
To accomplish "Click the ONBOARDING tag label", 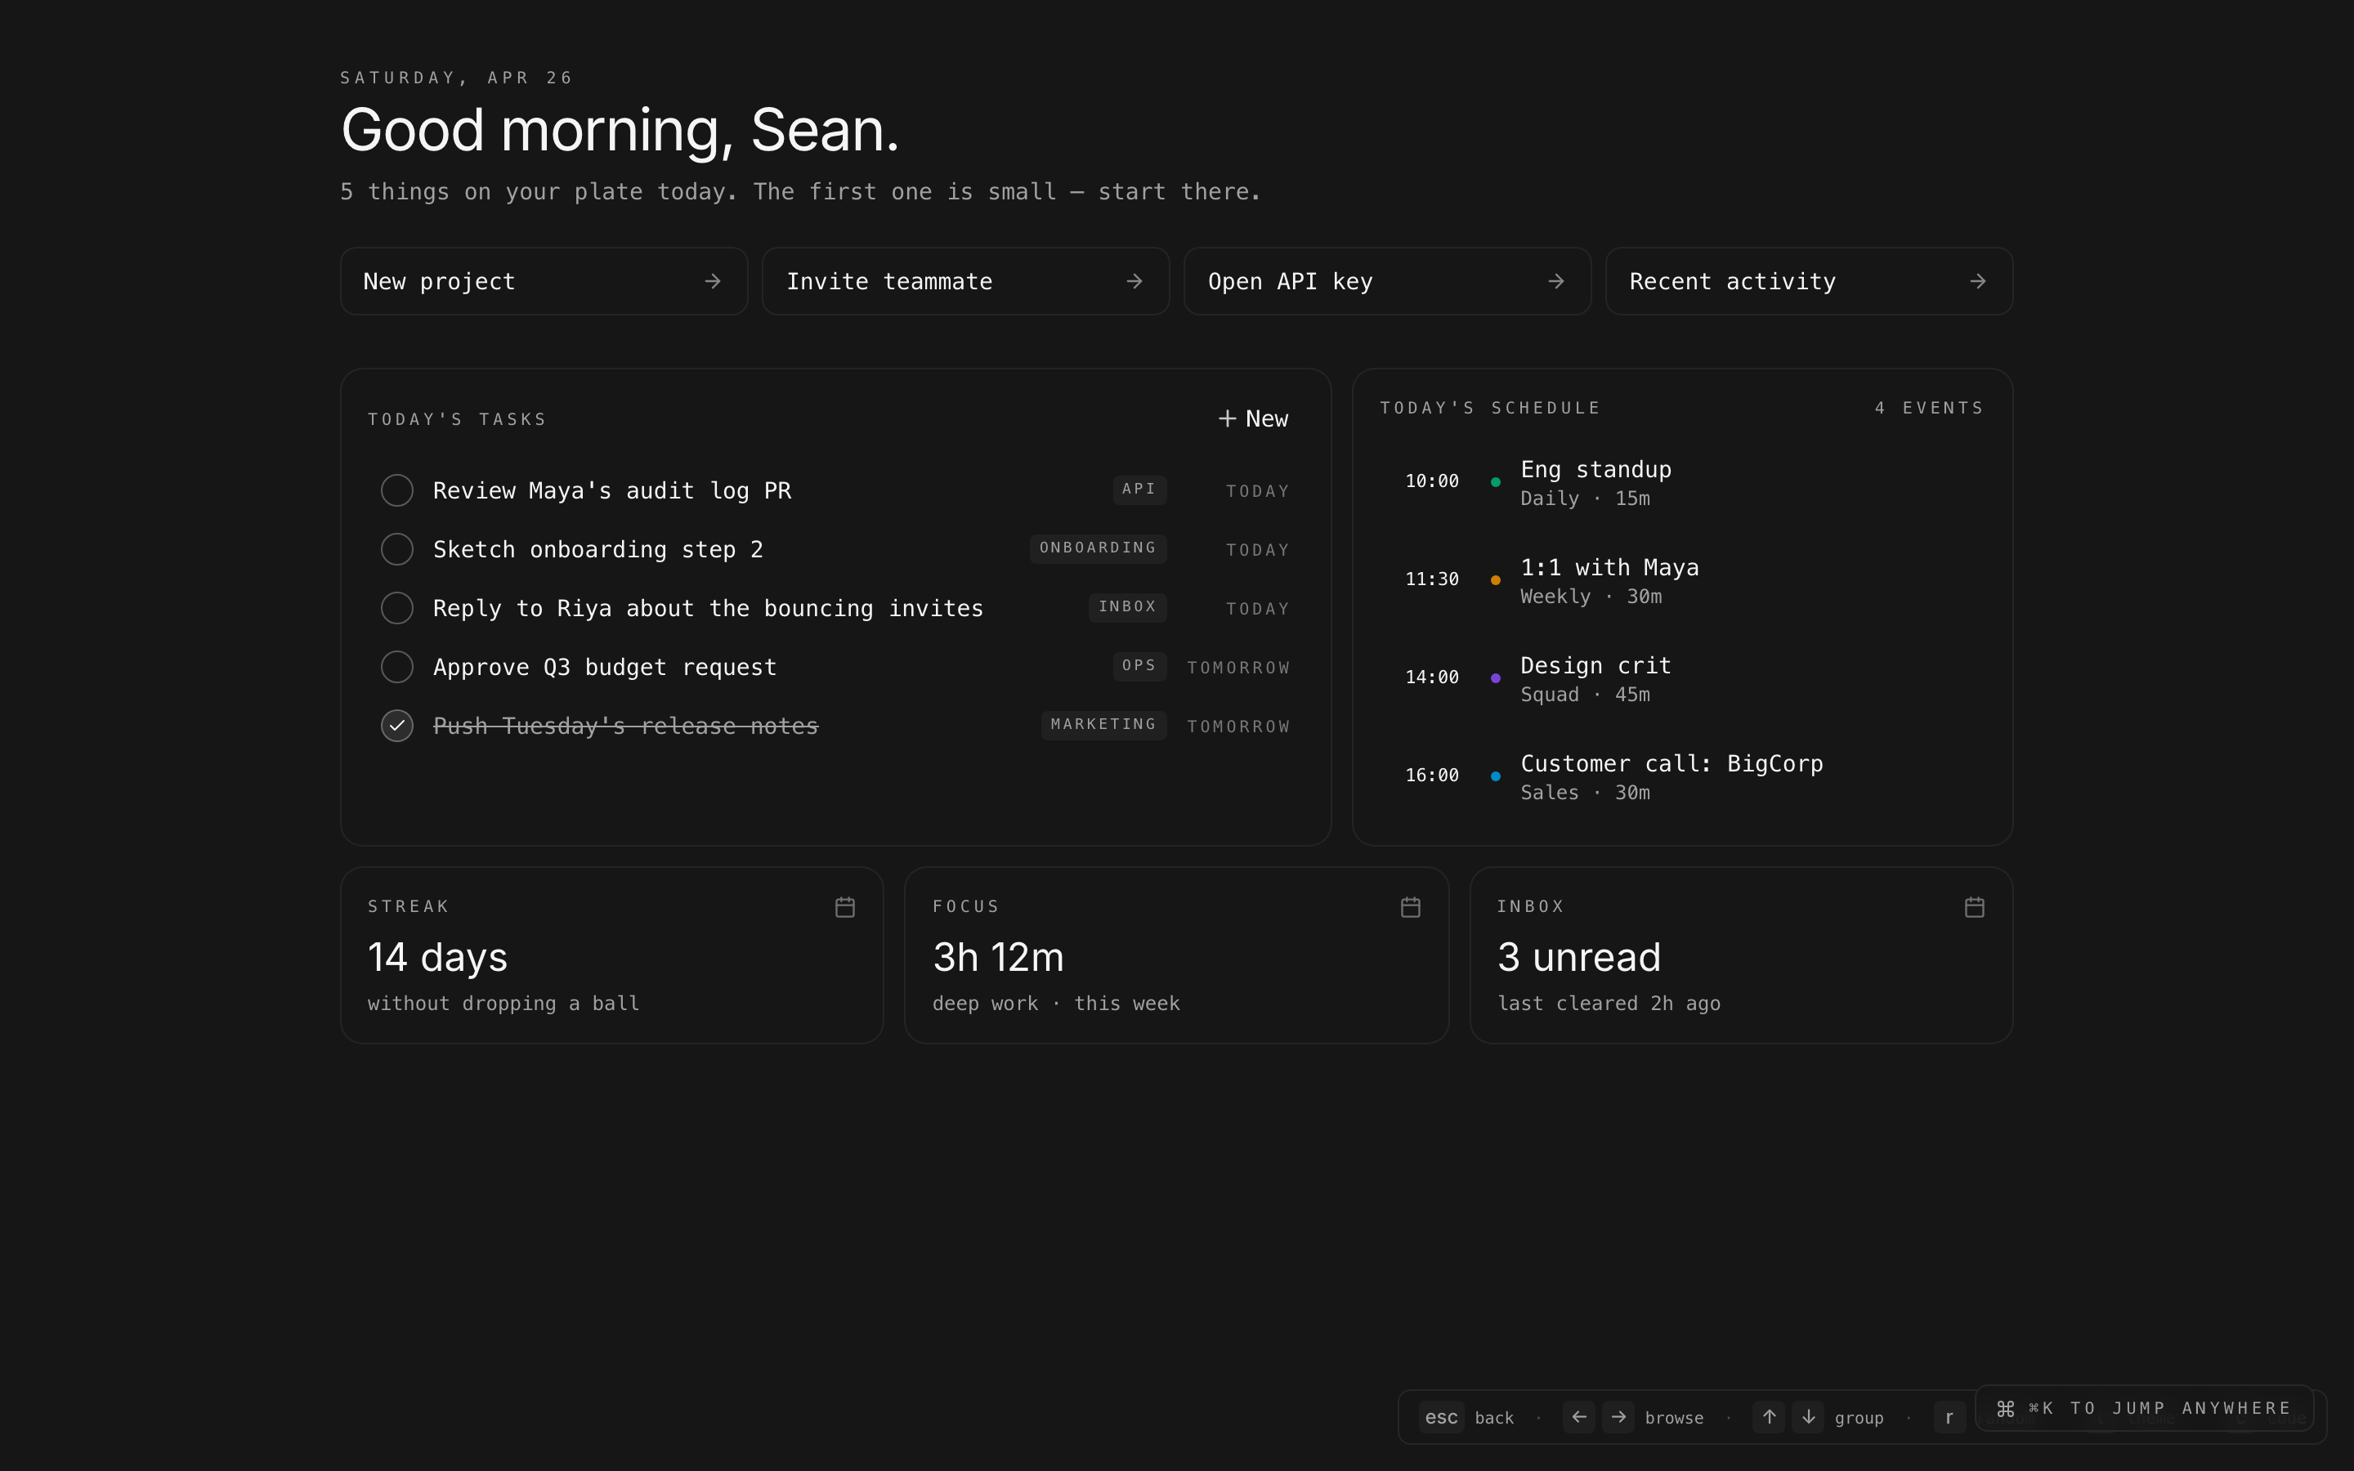I will pos(1097,548).
